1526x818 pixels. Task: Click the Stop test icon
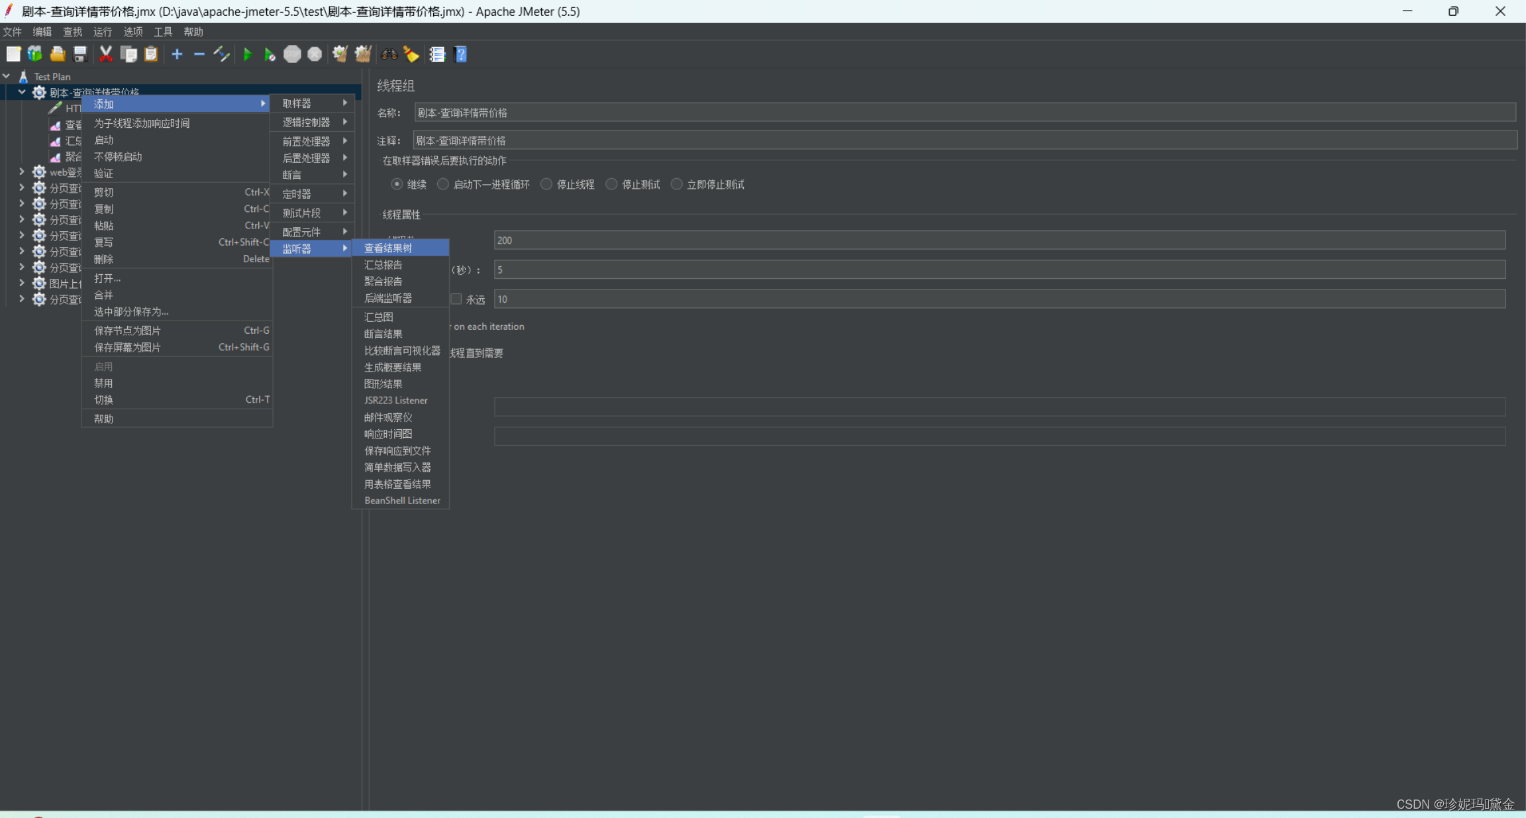point(292,54)
